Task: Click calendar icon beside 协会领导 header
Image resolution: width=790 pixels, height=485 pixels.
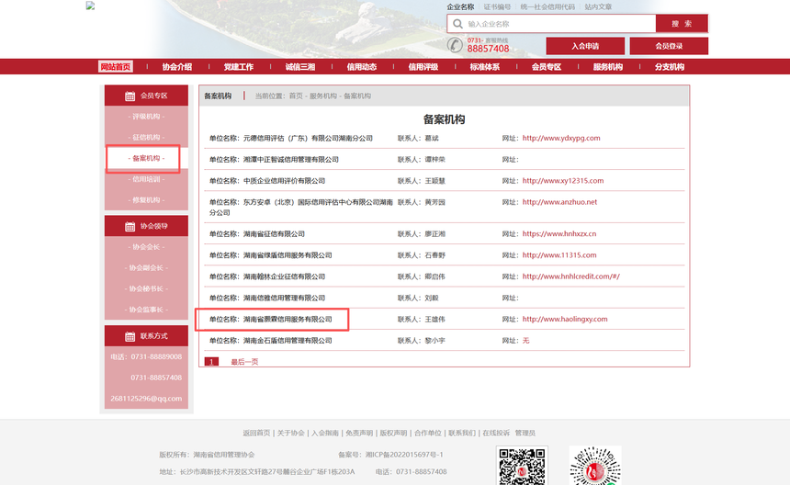Action: [x=130, y=226]
